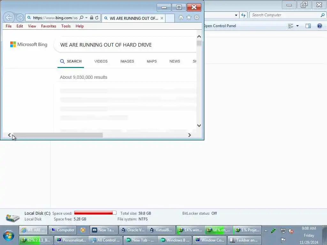Switch to Bing NEWS results
The height and width of the screenshot is (245, 327).
point(175,61)
